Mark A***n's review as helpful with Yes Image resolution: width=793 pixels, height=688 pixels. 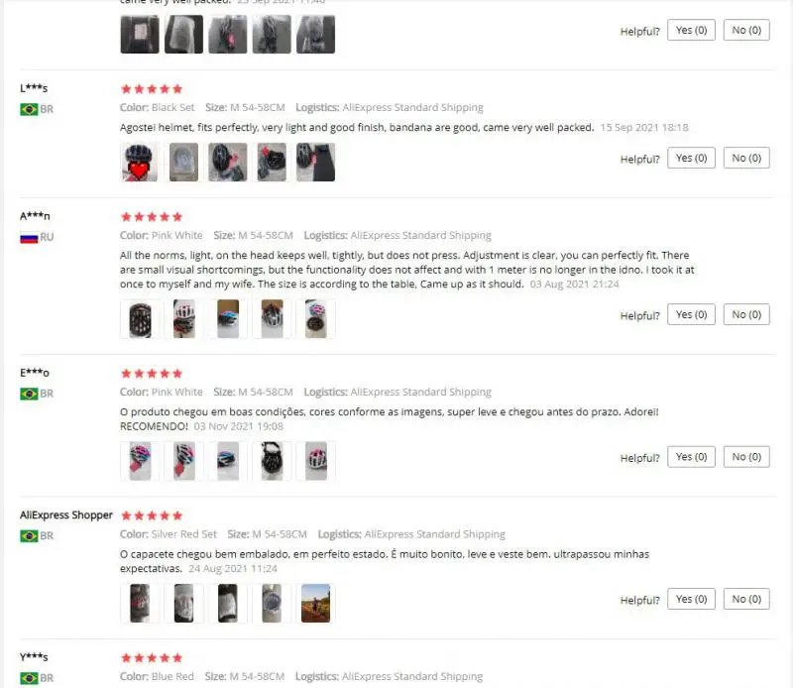click(691, 314)
